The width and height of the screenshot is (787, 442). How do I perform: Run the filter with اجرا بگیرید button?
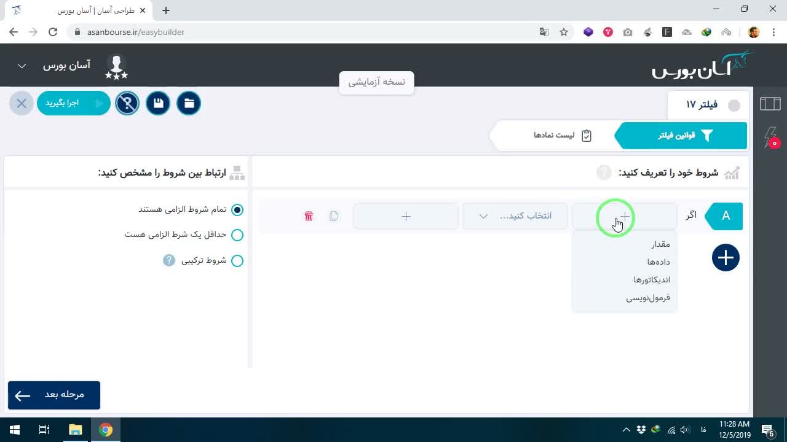[74, 103]
